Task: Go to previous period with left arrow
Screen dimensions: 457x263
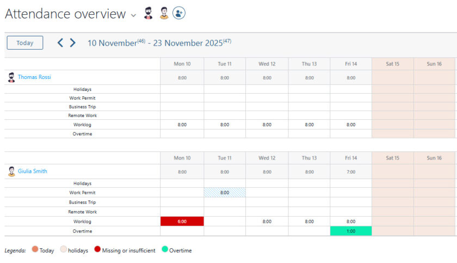Action: point(60,42)
